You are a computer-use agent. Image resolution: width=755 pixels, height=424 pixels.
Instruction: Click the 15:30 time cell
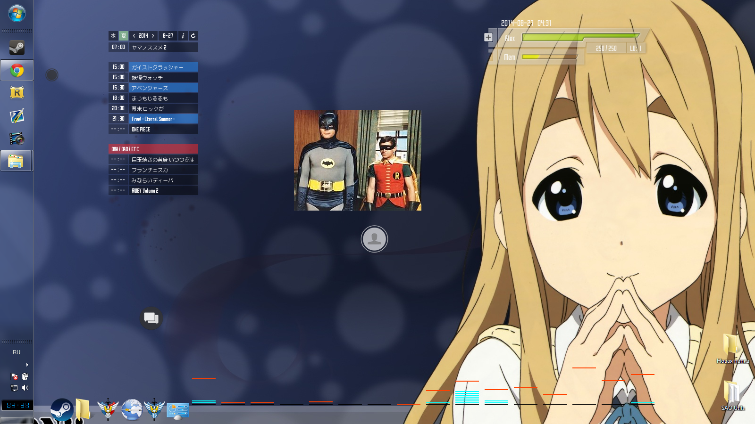click(x=118, y=88)
